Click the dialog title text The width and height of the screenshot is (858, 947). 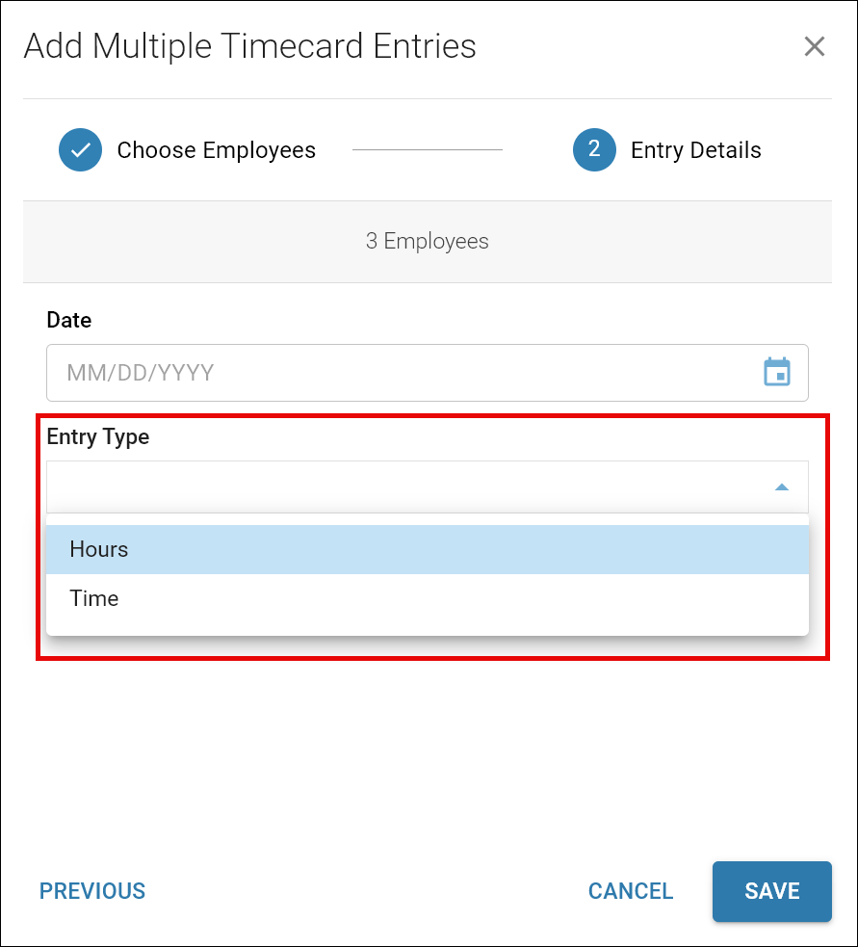click(250, 46)
